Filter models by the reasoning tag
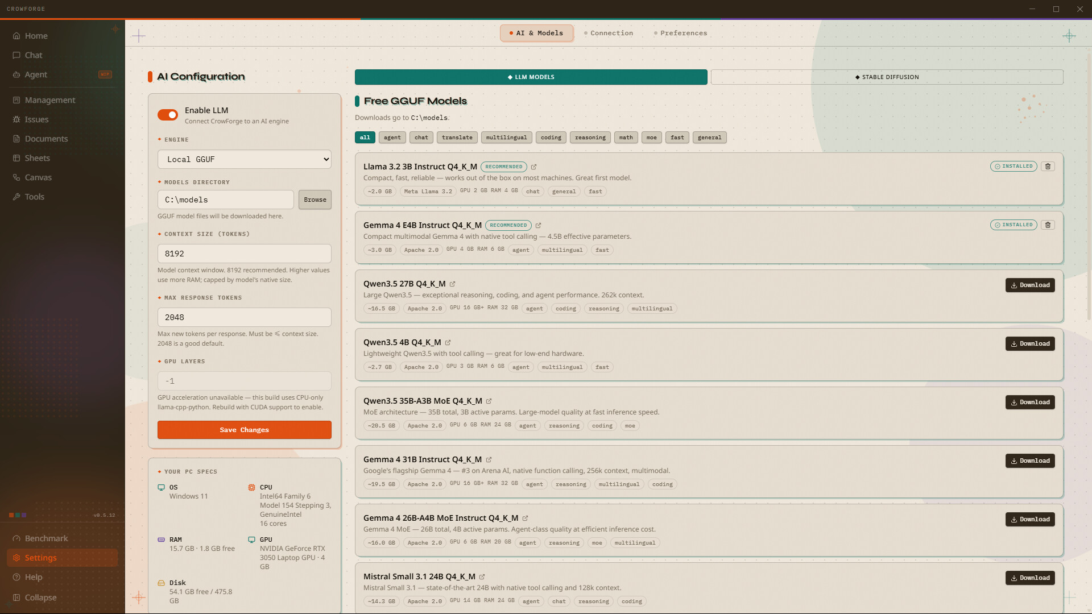The image size is (1092, 614). click(x=590, y=138)
